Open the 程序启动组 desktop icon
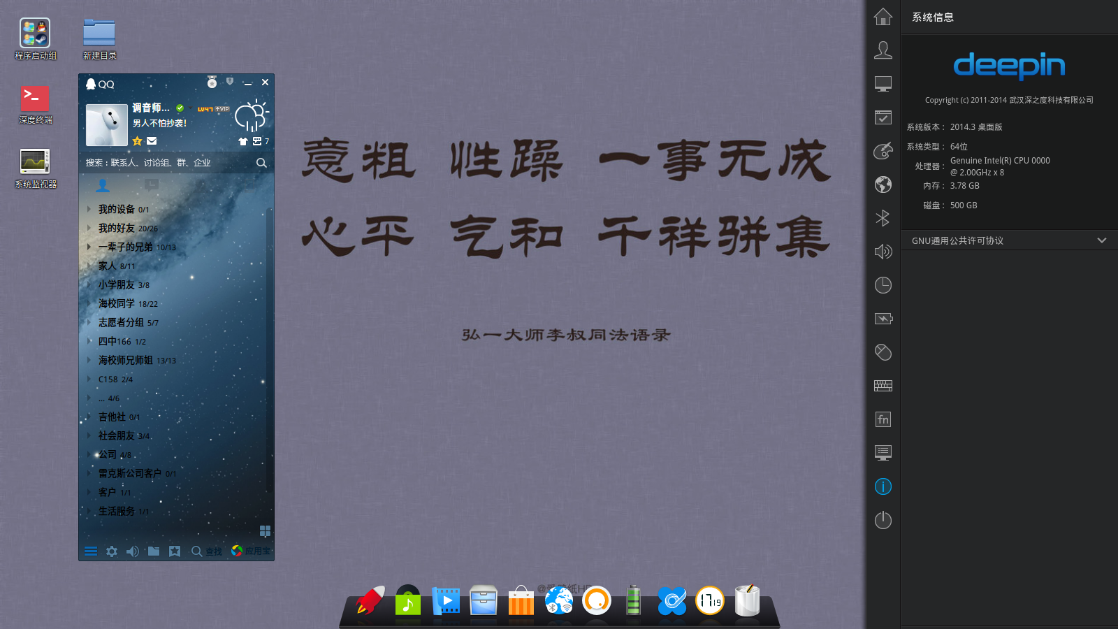1118x629 pixels. pyautogui.click(x=35, y=39)
